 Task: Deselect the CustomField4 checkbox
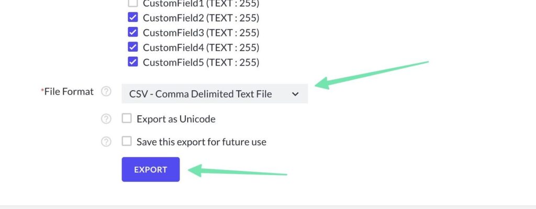point(133,47)
